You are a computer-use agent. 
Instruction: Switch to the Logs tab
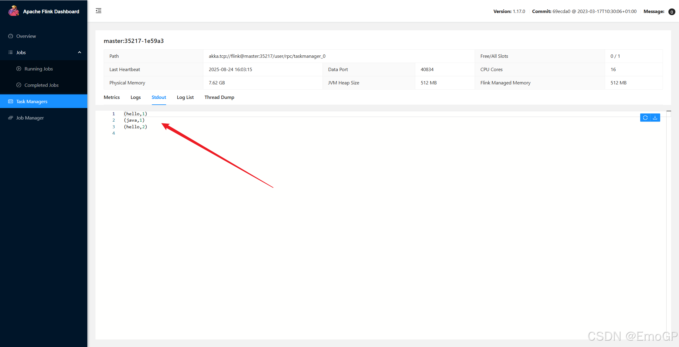pos(135,97)
